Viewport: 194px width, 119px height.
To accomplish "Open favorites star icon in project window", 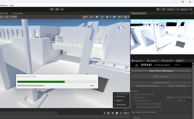I will coord(121,113).
